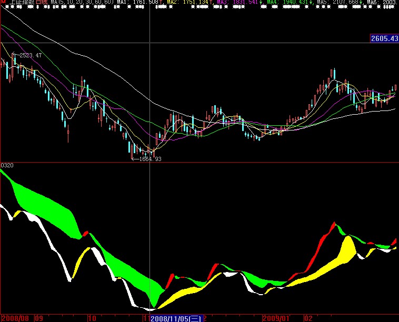Click the MA(5,10,20,30,60,60) parameters label
Viewport: 399px width, 322px height.
coord(82,2)
